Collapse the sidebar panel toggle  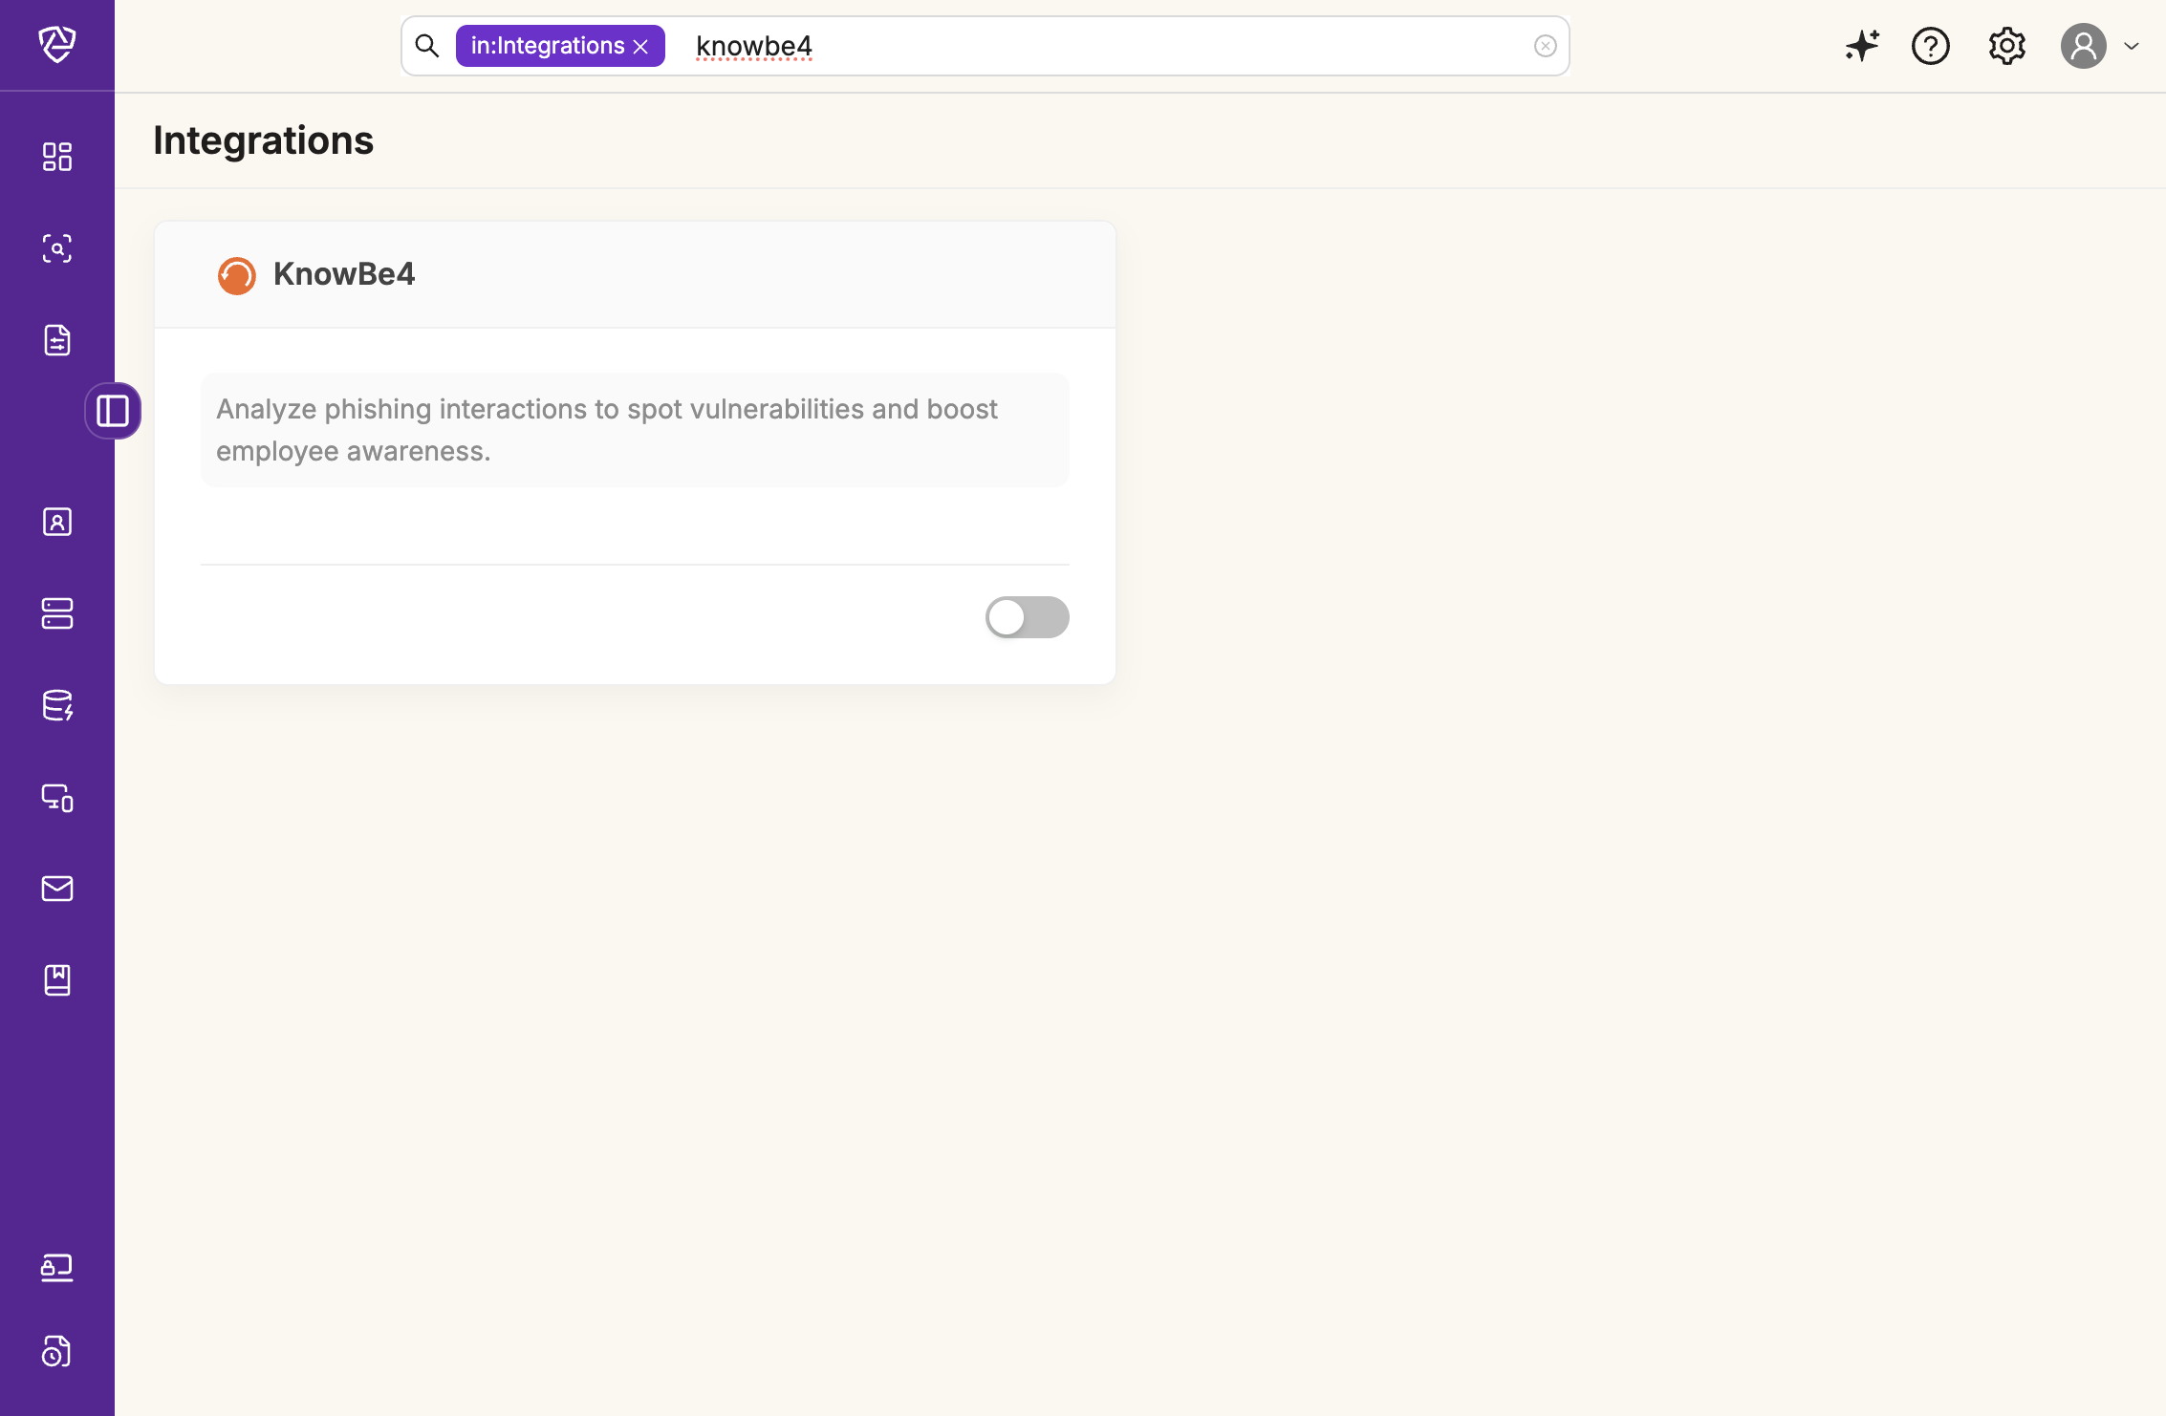tap(113, 411)
